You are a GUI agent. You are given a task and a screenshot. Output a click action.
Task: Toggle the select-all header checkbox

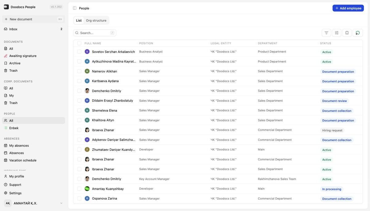(x=79, y=43)
